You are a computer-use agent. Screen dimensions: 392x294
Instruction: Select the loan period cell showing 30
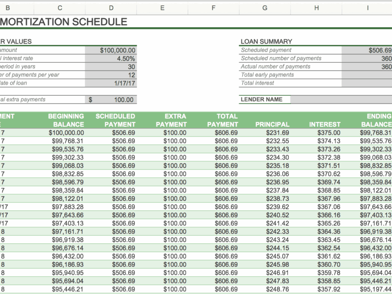(x=111, y=66)
